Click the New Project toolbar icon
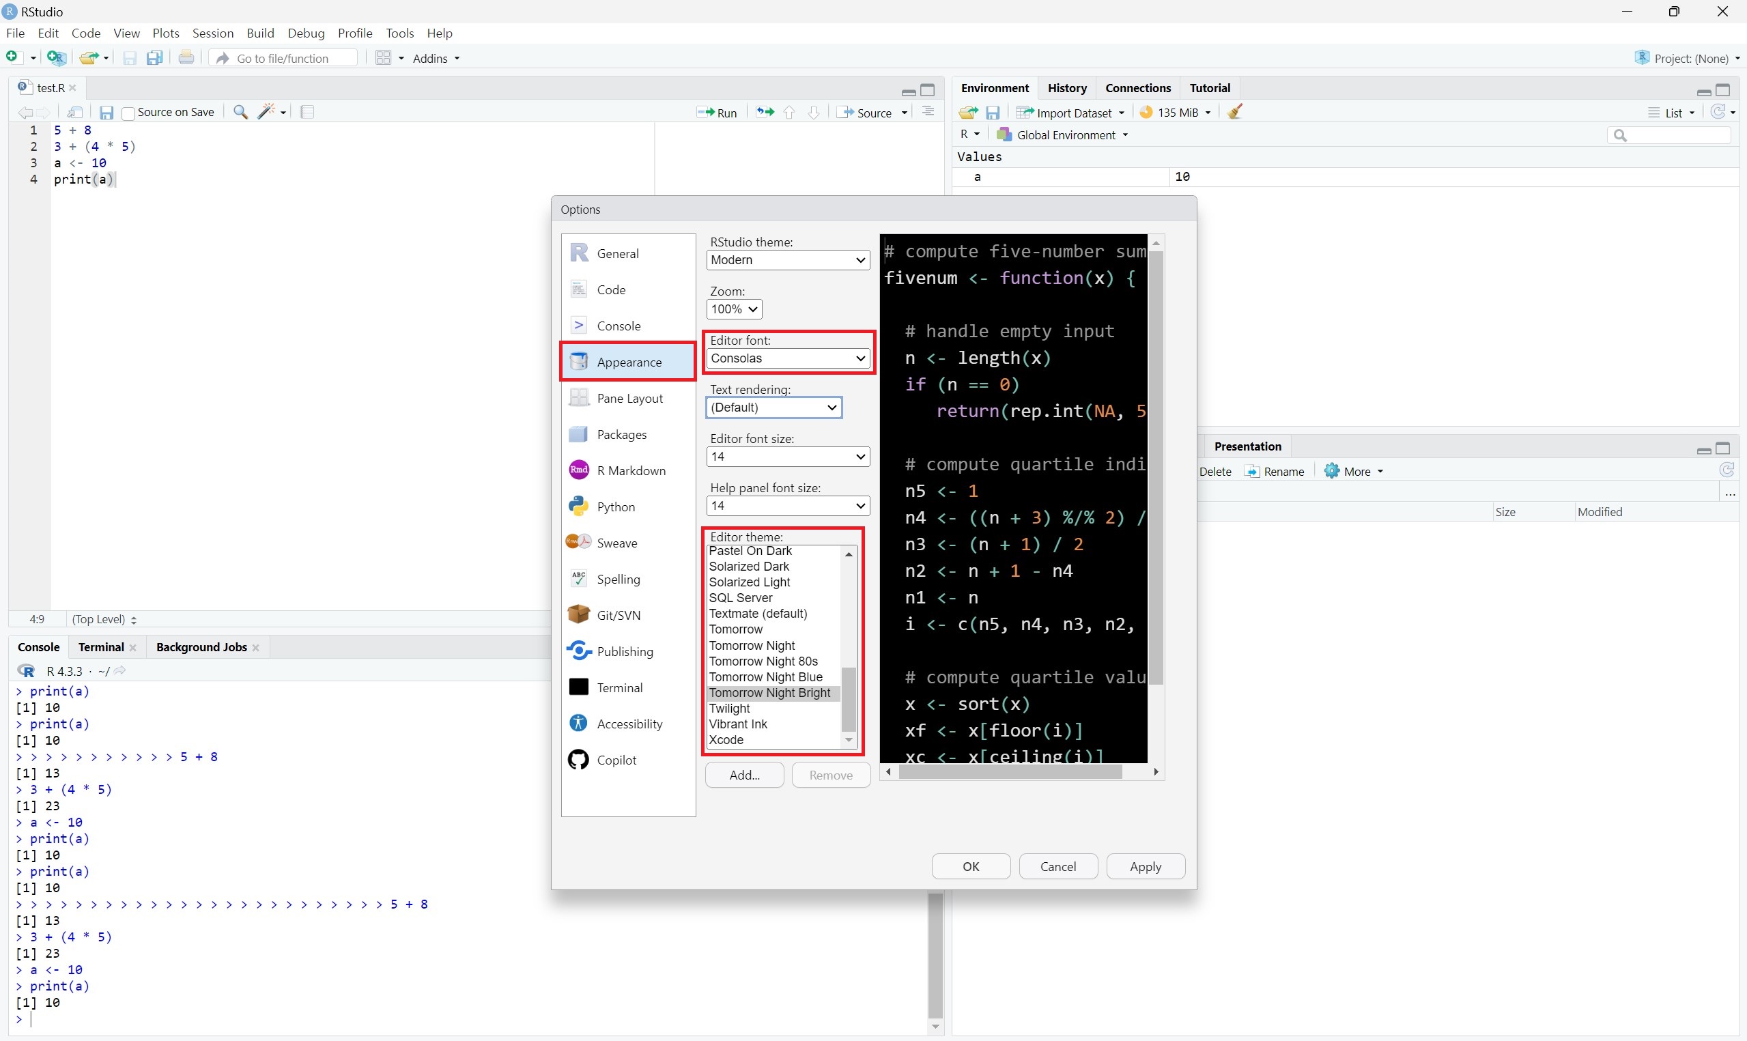This screenshot has height=1041, width=1747. point(56,58)
